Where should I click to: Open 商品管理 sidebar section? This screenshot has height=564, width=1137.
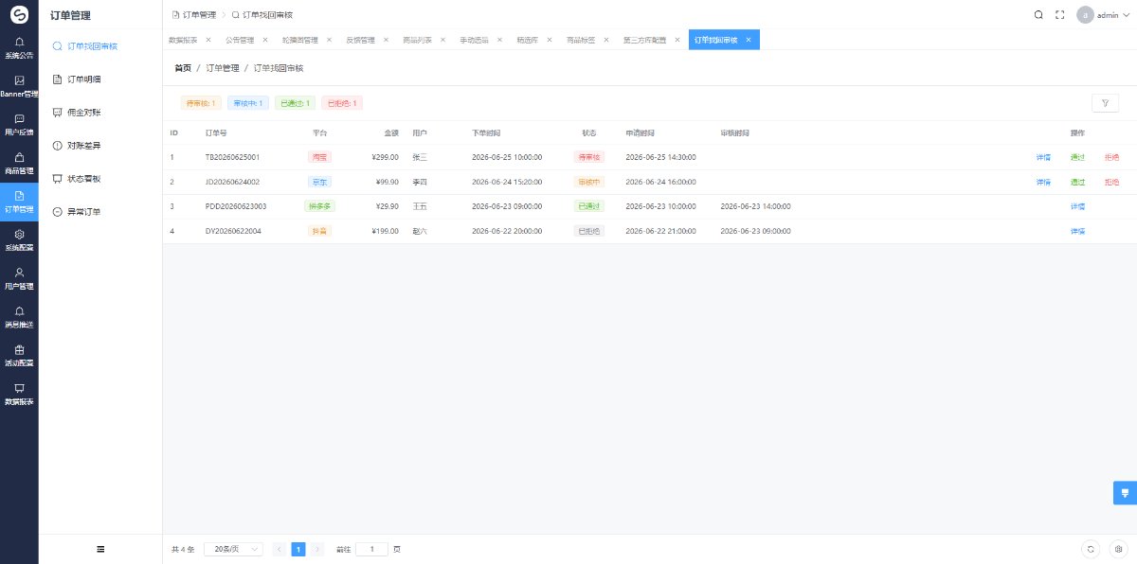pos(19,164)
